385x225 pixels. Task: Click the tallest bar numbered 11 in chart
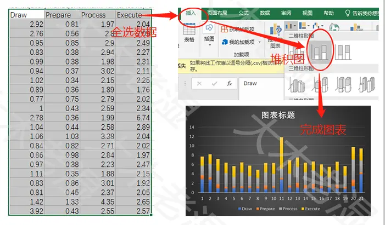tap(281, 165)
